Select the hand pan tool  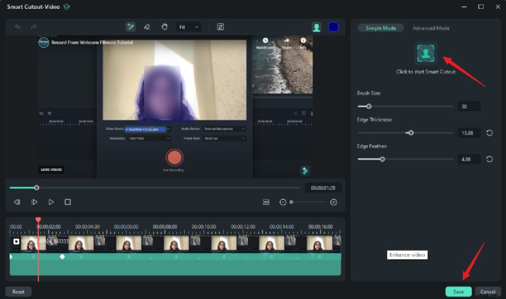coord(164,27)
